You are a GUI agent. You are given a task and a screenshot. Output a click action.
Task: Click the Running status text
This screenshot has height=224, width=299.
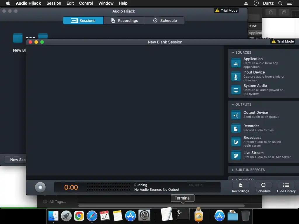click(x=141, y=185)
